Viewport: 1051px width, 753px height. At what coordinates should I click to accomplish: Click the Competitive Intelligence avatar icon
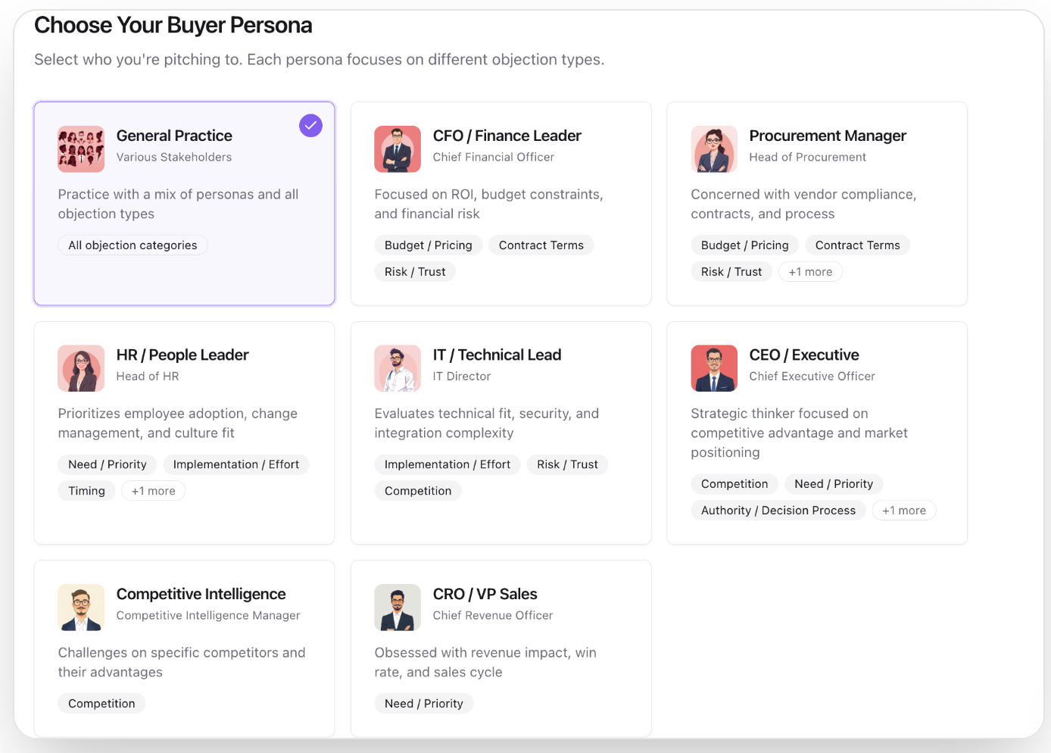(x=81, y=608)
